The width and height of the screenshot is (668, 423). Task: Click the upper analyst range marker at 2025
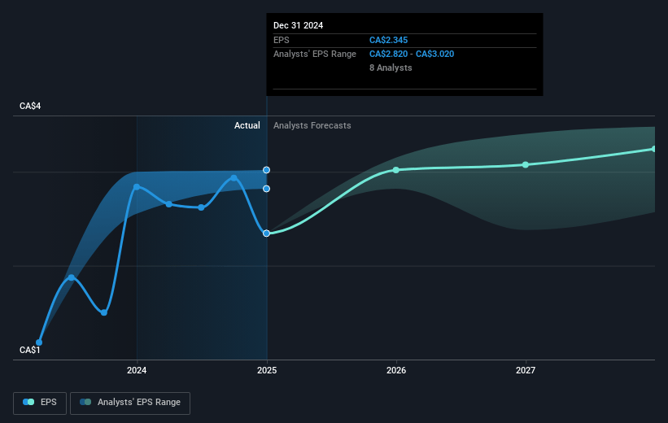(x=266, y=170)
